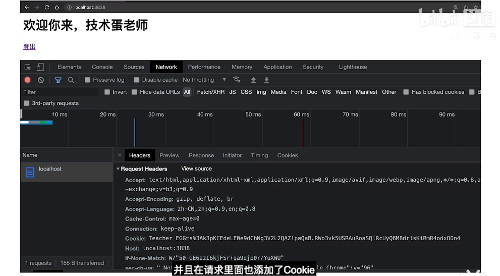Open the Lighthouse panel tab
This screenshot has width=500, height=276.
[x=353, y=67]
